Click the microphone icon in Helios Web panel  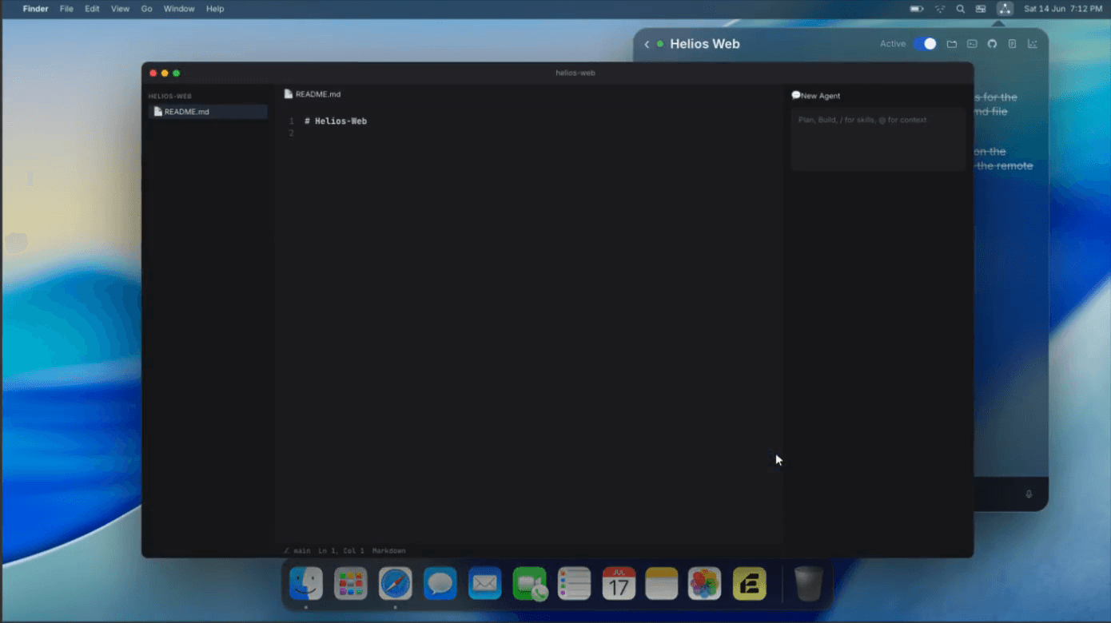[1029, 494]
